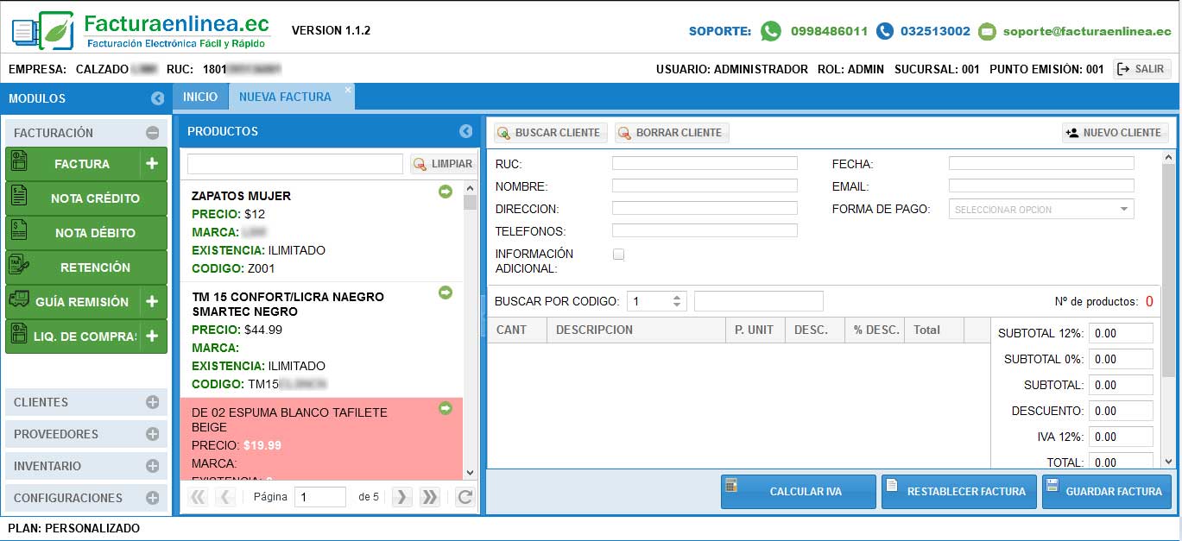Collapse the PRODUCTOS panel
1182x541 pixels.
click(x=466, y=131)
